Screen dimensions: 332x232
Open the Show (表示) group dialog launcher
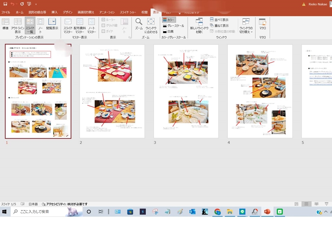coord(129,38)
